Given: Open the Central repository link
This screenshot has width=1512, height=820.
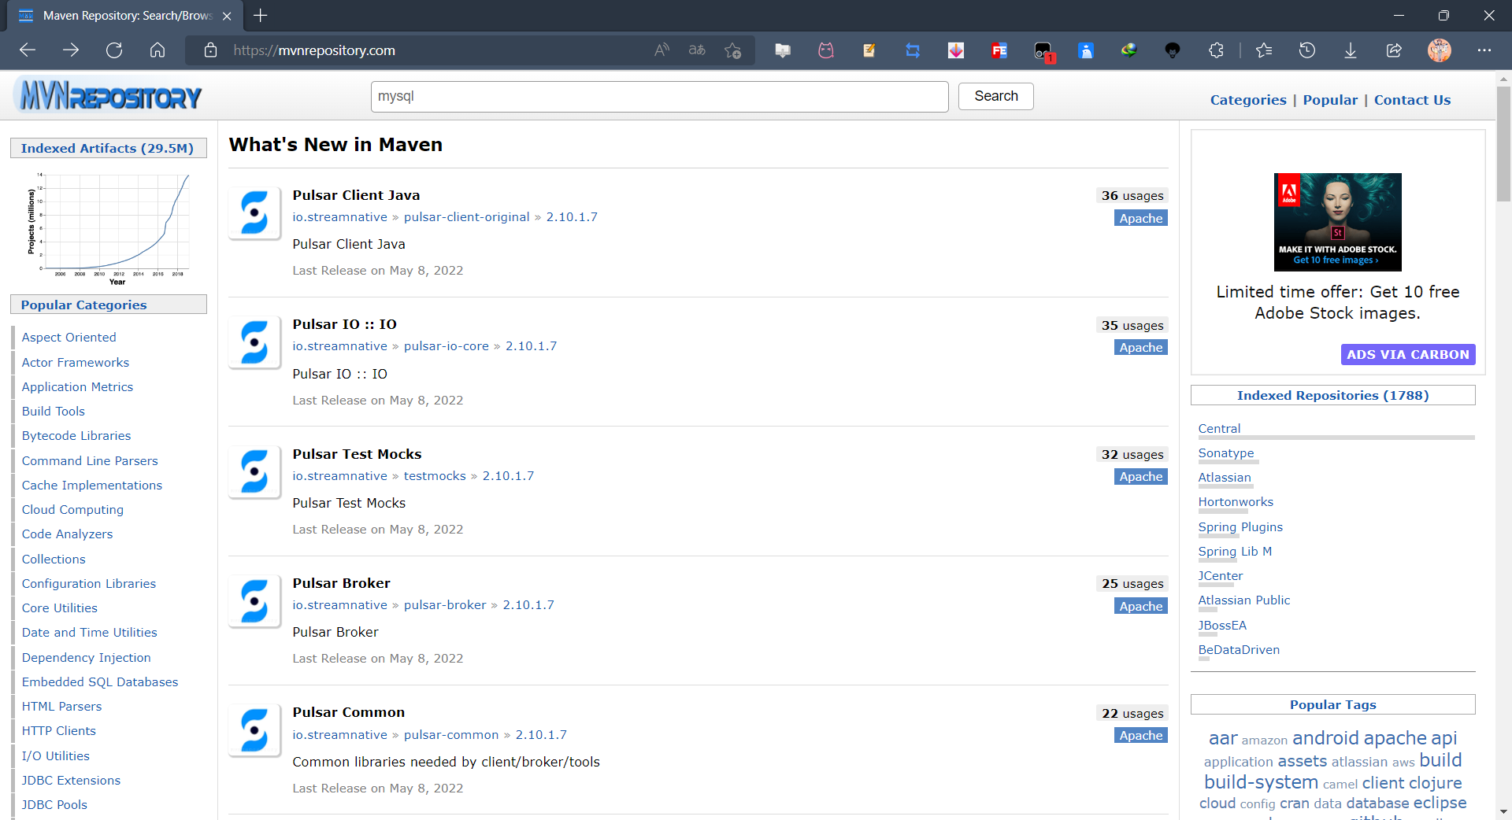Looking at the screenshot, I should coord(1219,429).
